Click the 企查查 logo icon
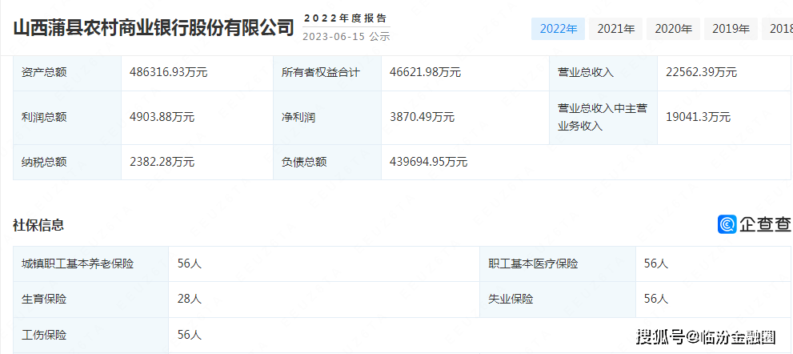The width and height of the screenshot is (793, 354). point(727,224)
